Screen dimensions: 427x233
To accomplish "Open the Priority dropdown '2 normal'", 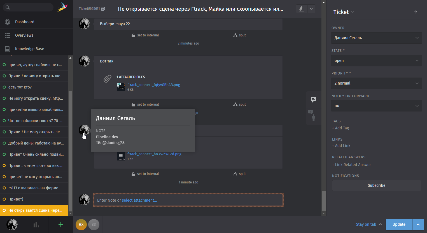I will point(376,83).
